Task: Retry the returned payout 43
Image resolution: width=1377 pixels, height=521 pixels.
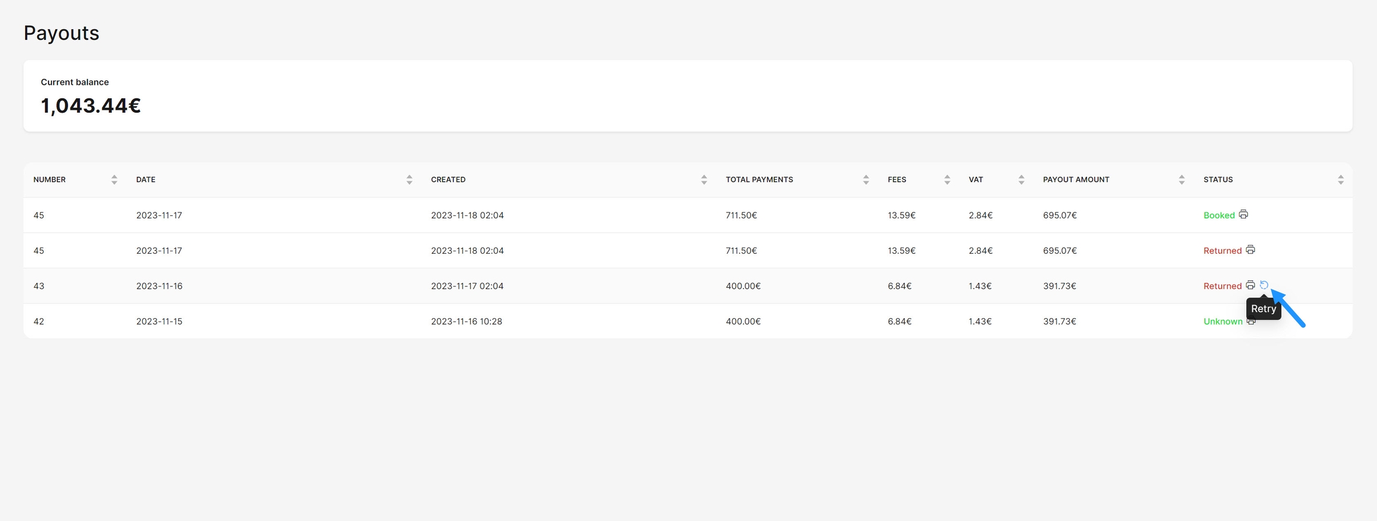Action: [x=1264, y=285]
